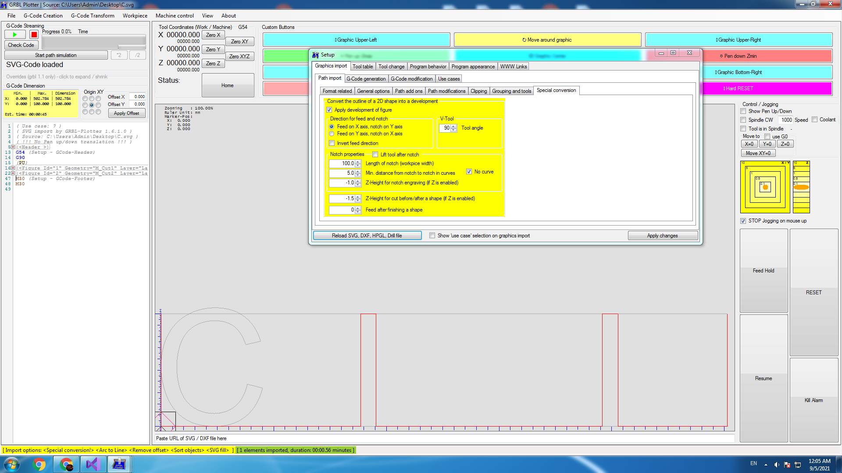Click the Z-axis jogging ladder
842x473 pixels.
pyautogui.click(x=801, y=187)
